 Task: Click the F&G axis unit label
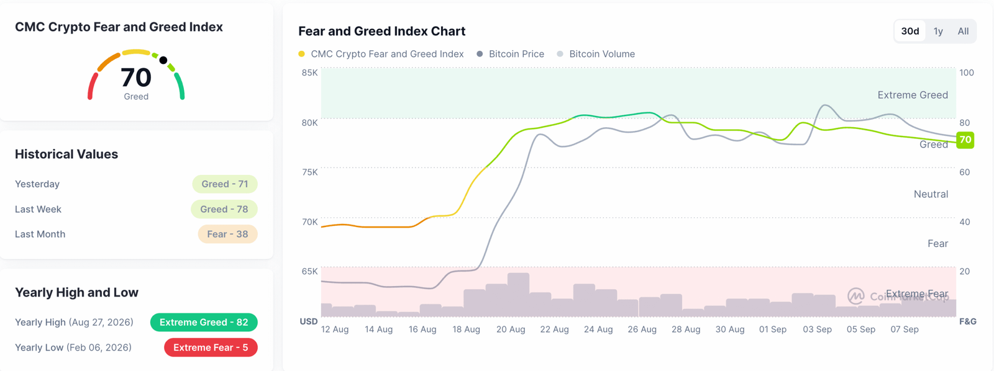pos(968,321)
